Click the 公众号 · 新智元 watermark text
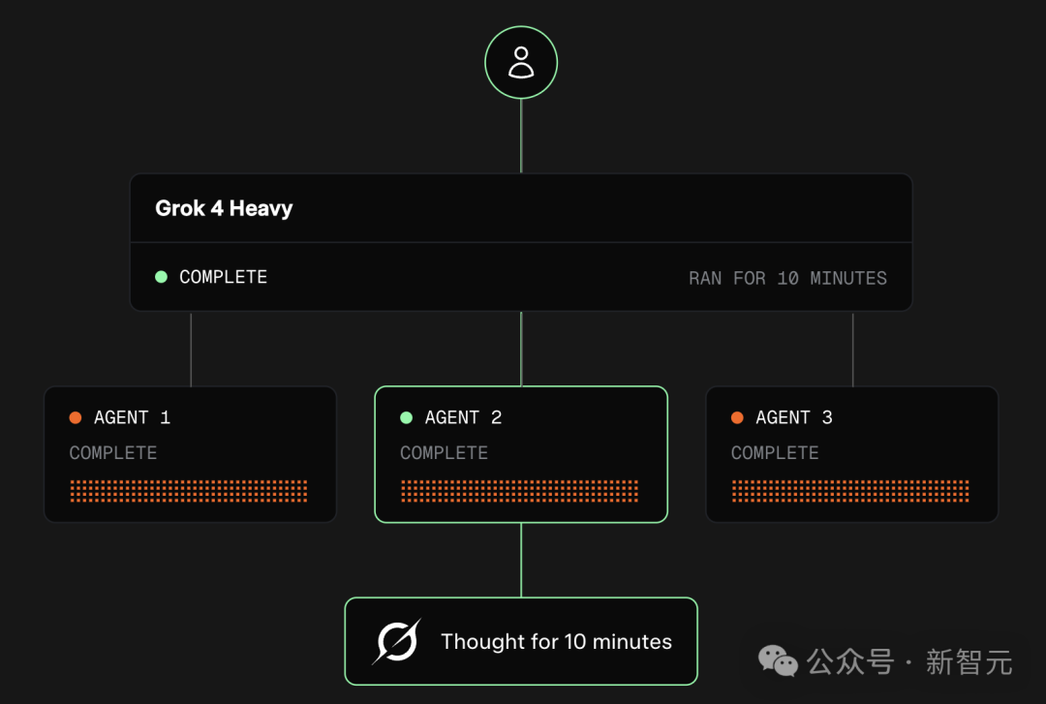The height and width of the screenshot is (704, 1046). click(909, 662)
